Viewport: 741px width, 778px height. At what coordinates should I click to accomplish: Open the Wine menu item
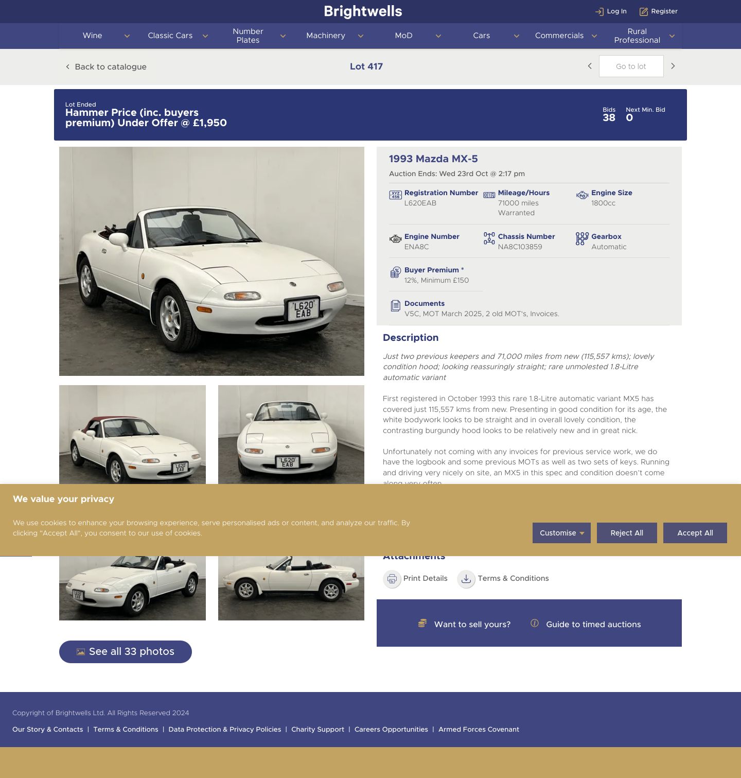(93, 36)
